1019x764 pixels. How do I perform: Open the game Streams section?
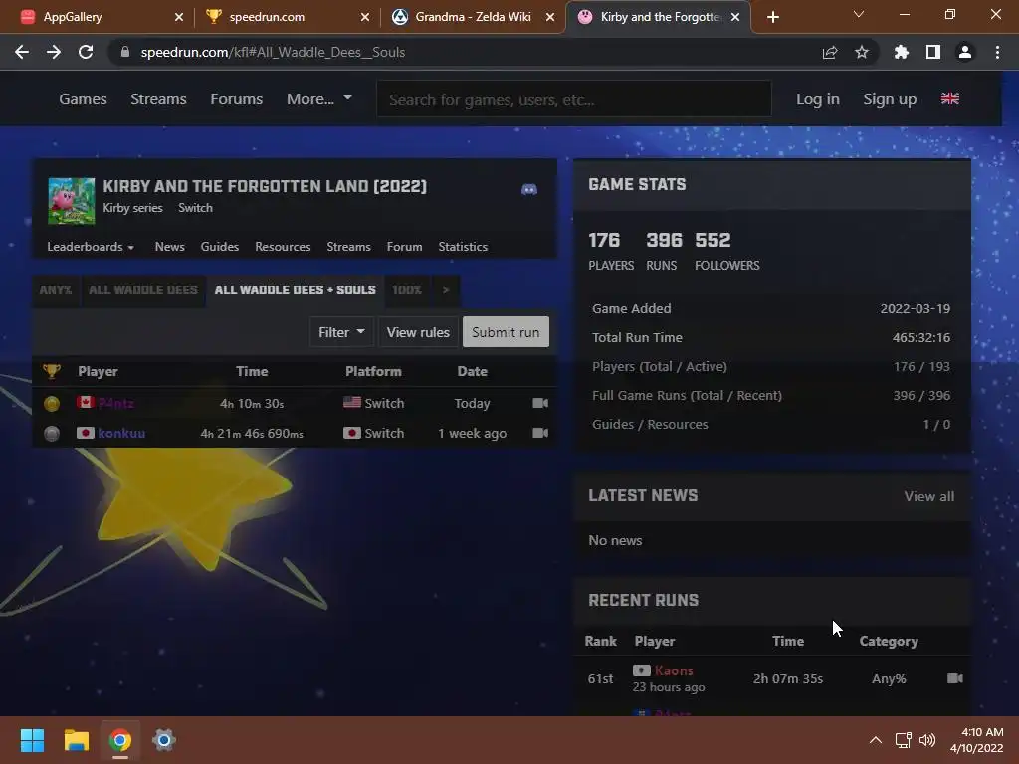coord(349,247)
